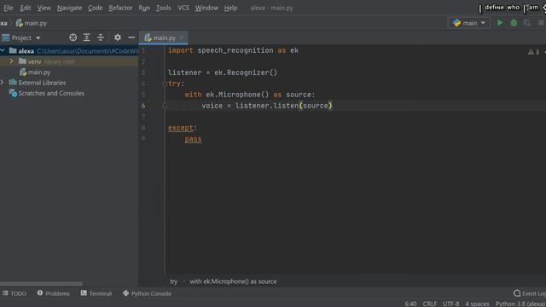The width and height of the screenshot is (546, 307).
Task: Open the Edit menu
Action: tap(25, 8)
